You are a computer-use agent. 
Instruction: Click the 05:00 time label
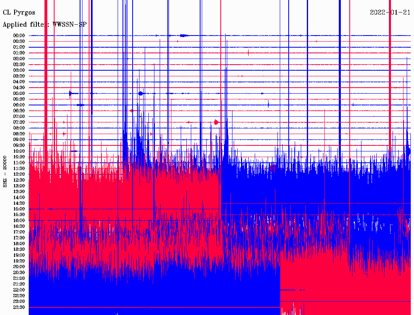(x=19, y=93)
